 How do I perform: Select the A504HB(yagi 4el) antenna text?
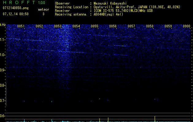[108, 14]
